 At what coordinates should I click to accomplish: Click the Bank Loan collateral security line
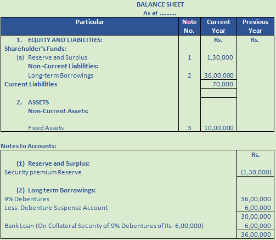point(104,226)
